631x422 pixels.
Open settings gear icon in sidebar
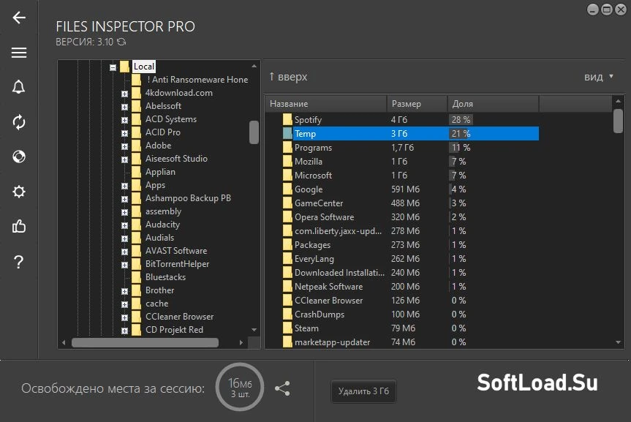(x=19, y=192)
